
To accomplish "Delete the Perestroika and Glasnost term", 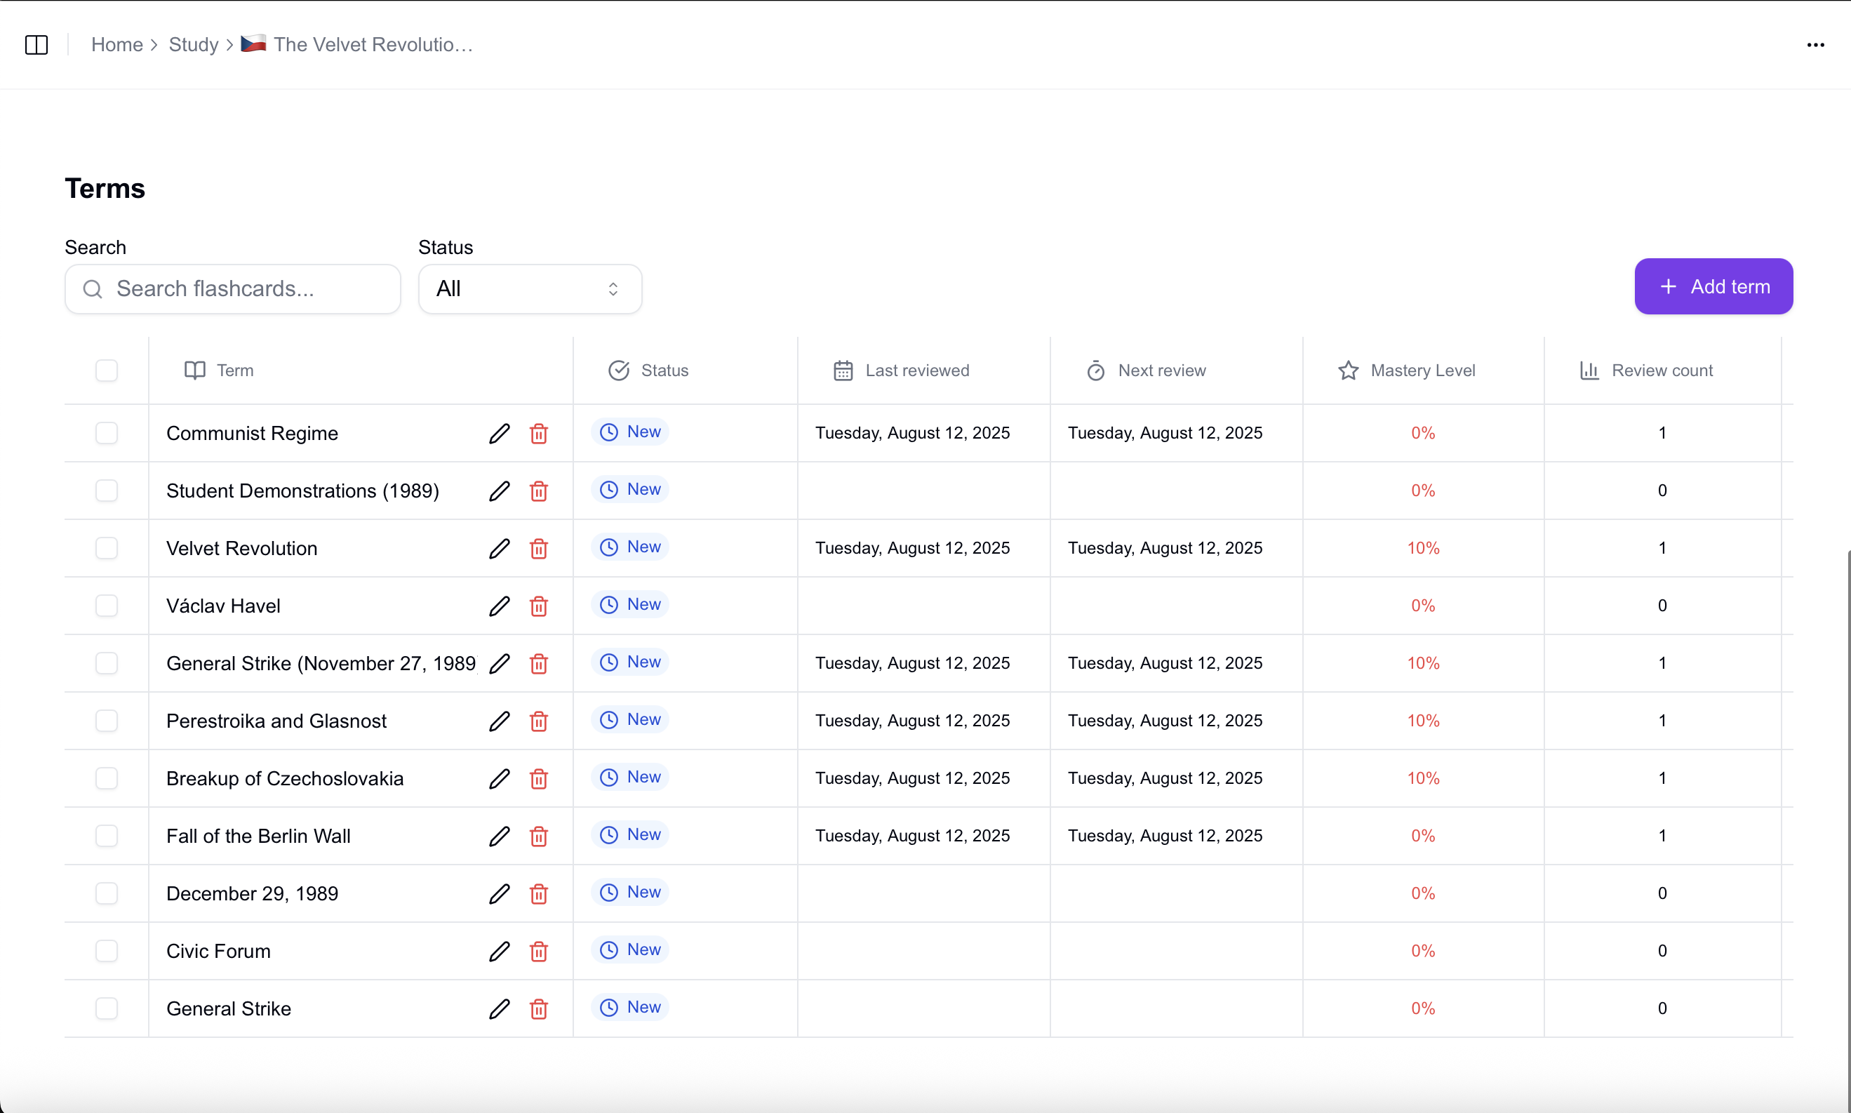I will pyautogui.click(x=538, y=721).
